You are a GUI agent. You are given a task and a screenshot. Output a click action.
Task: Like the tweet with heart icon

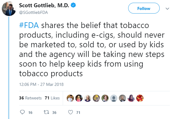coord(71,112)
